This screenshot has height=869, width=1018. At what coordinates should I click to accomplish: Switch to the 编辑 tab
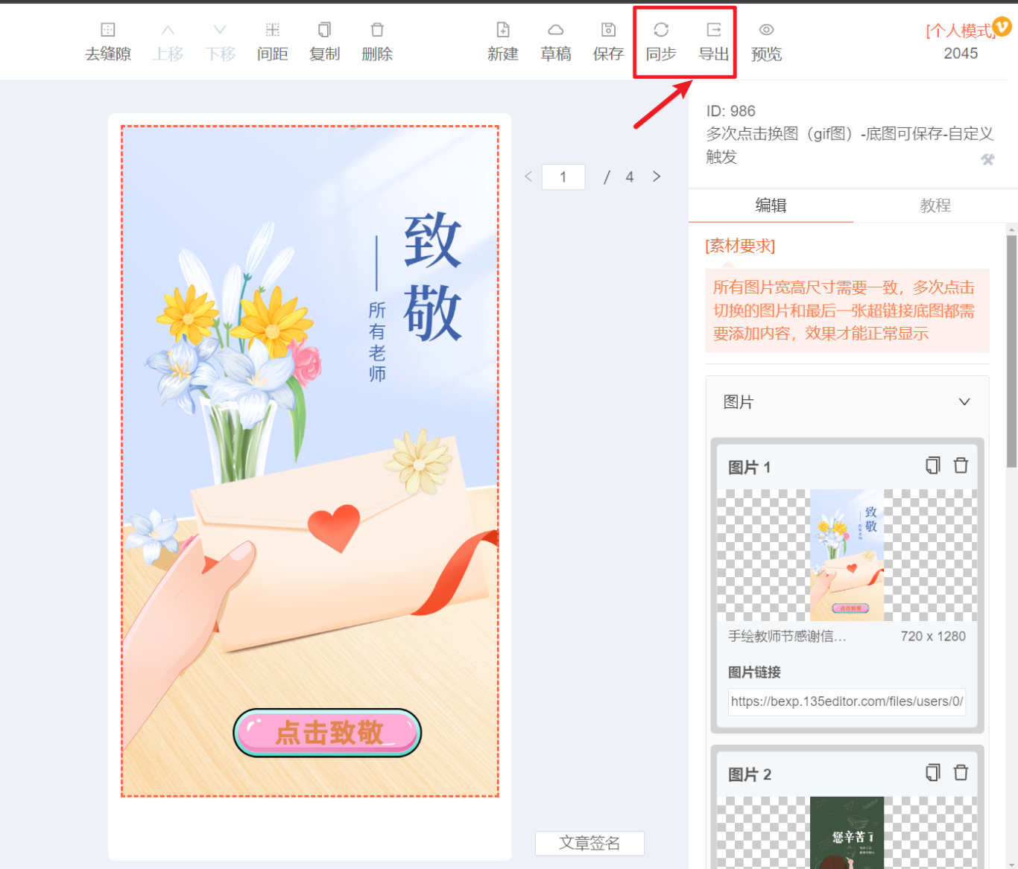click(x=771, y=206)
